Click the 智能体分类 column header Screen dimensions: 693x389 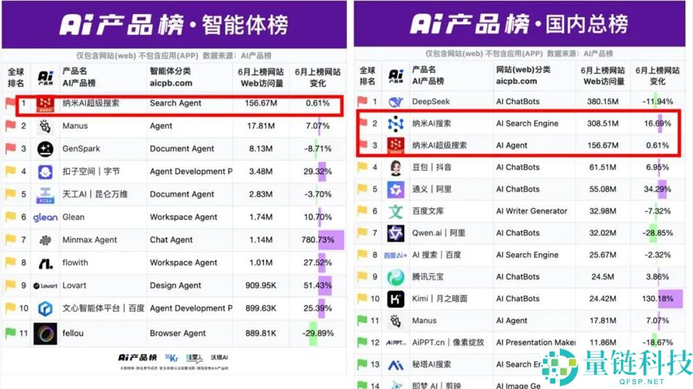[x=171, y=76]
